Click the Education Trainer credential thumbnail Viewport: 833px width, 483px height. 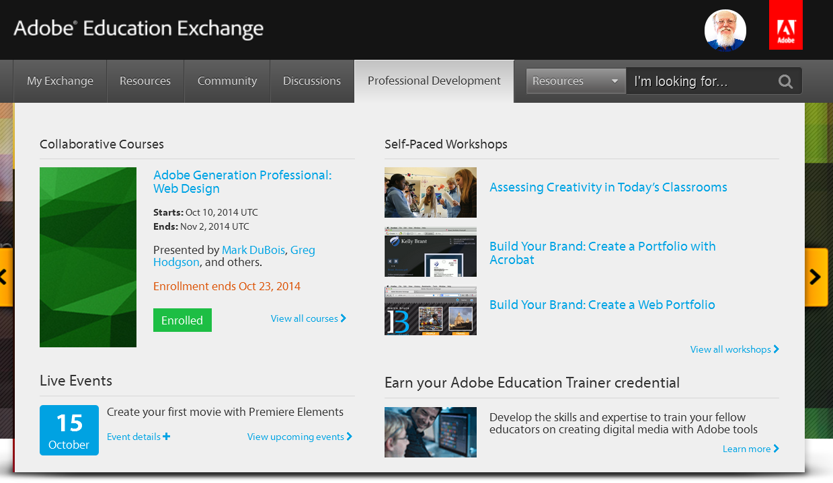coord(430,432)
